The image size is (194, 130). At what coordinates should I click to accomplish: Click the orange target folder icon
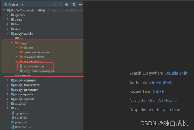coord(17,43)
